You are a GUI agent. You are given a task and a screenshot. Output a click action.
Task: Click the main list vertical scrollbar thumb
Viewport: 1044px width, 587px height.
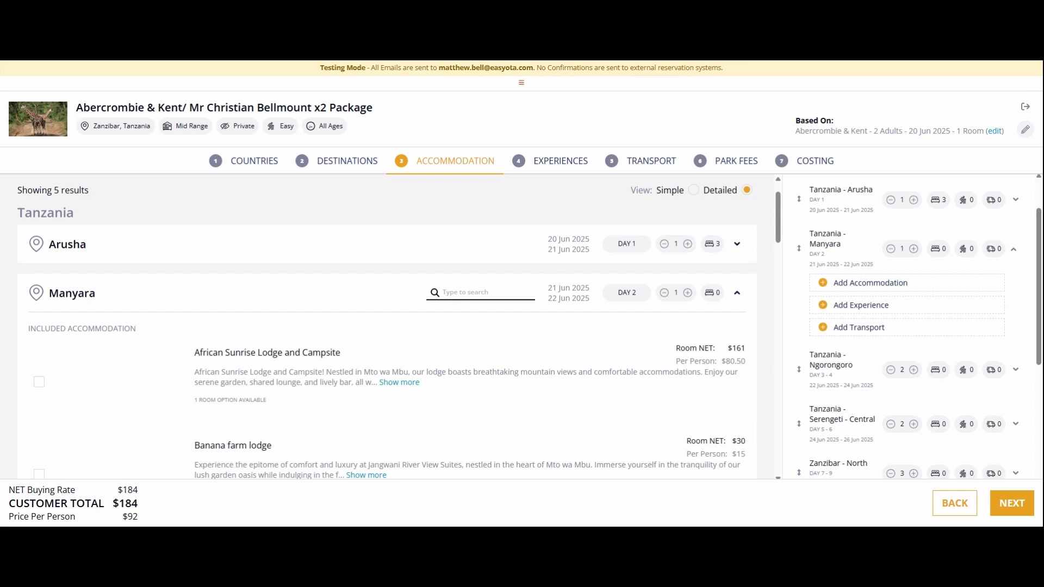click(x=778, y=217)
